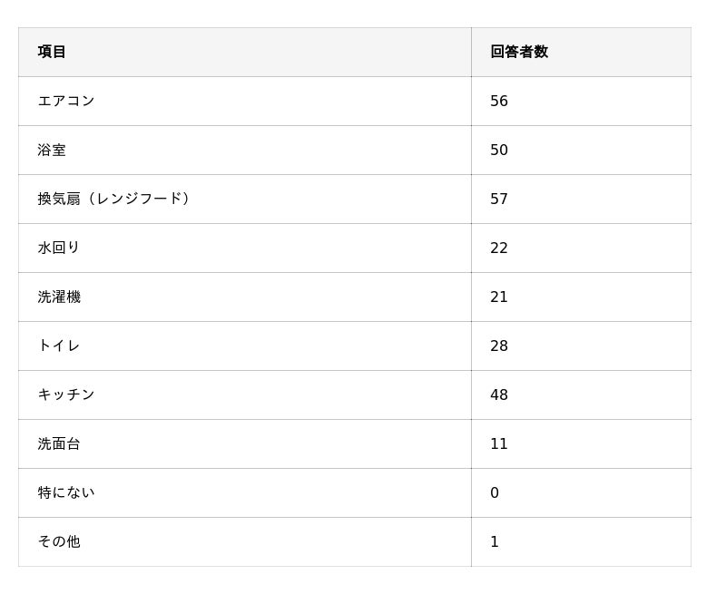Click the value 50 for 浴室
Viewport: 726px width, 594px height.
point(499,150)
